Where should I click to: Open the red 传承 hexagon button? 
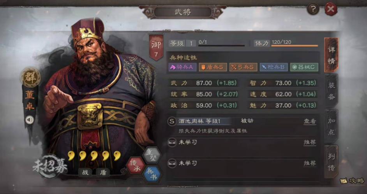(136, 166)
